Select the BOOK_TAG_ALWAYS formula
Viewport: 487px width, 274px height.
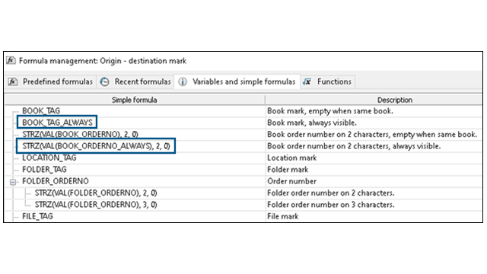pos(58,123)
